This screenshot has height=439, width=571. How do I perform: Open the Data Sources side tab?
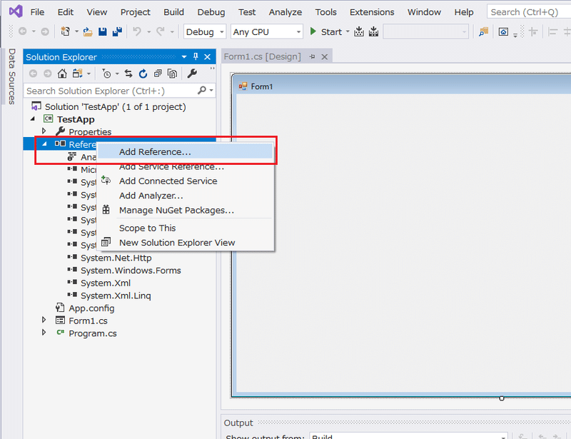(12, 76)
